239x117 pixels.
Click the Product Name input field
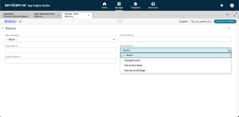176,39
